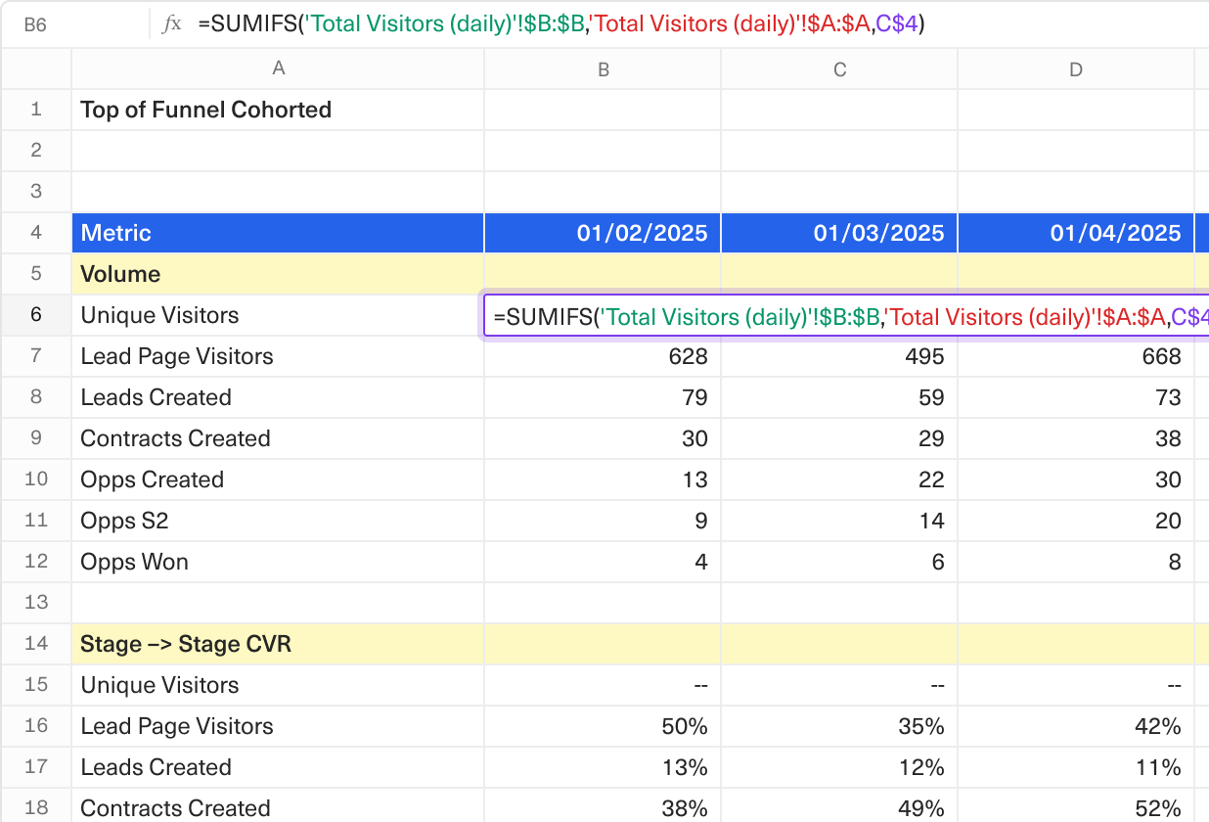
Task: Click the 4 value in Opps Won row
Action: pyautogui.click(x=604, y=562)
